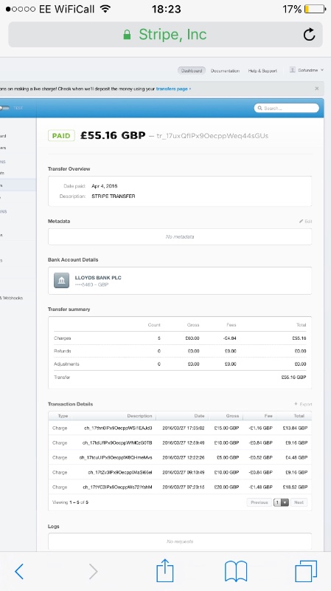Click the Export transactions link
Viewport: 331px width, 591px height.
[304, 404]
